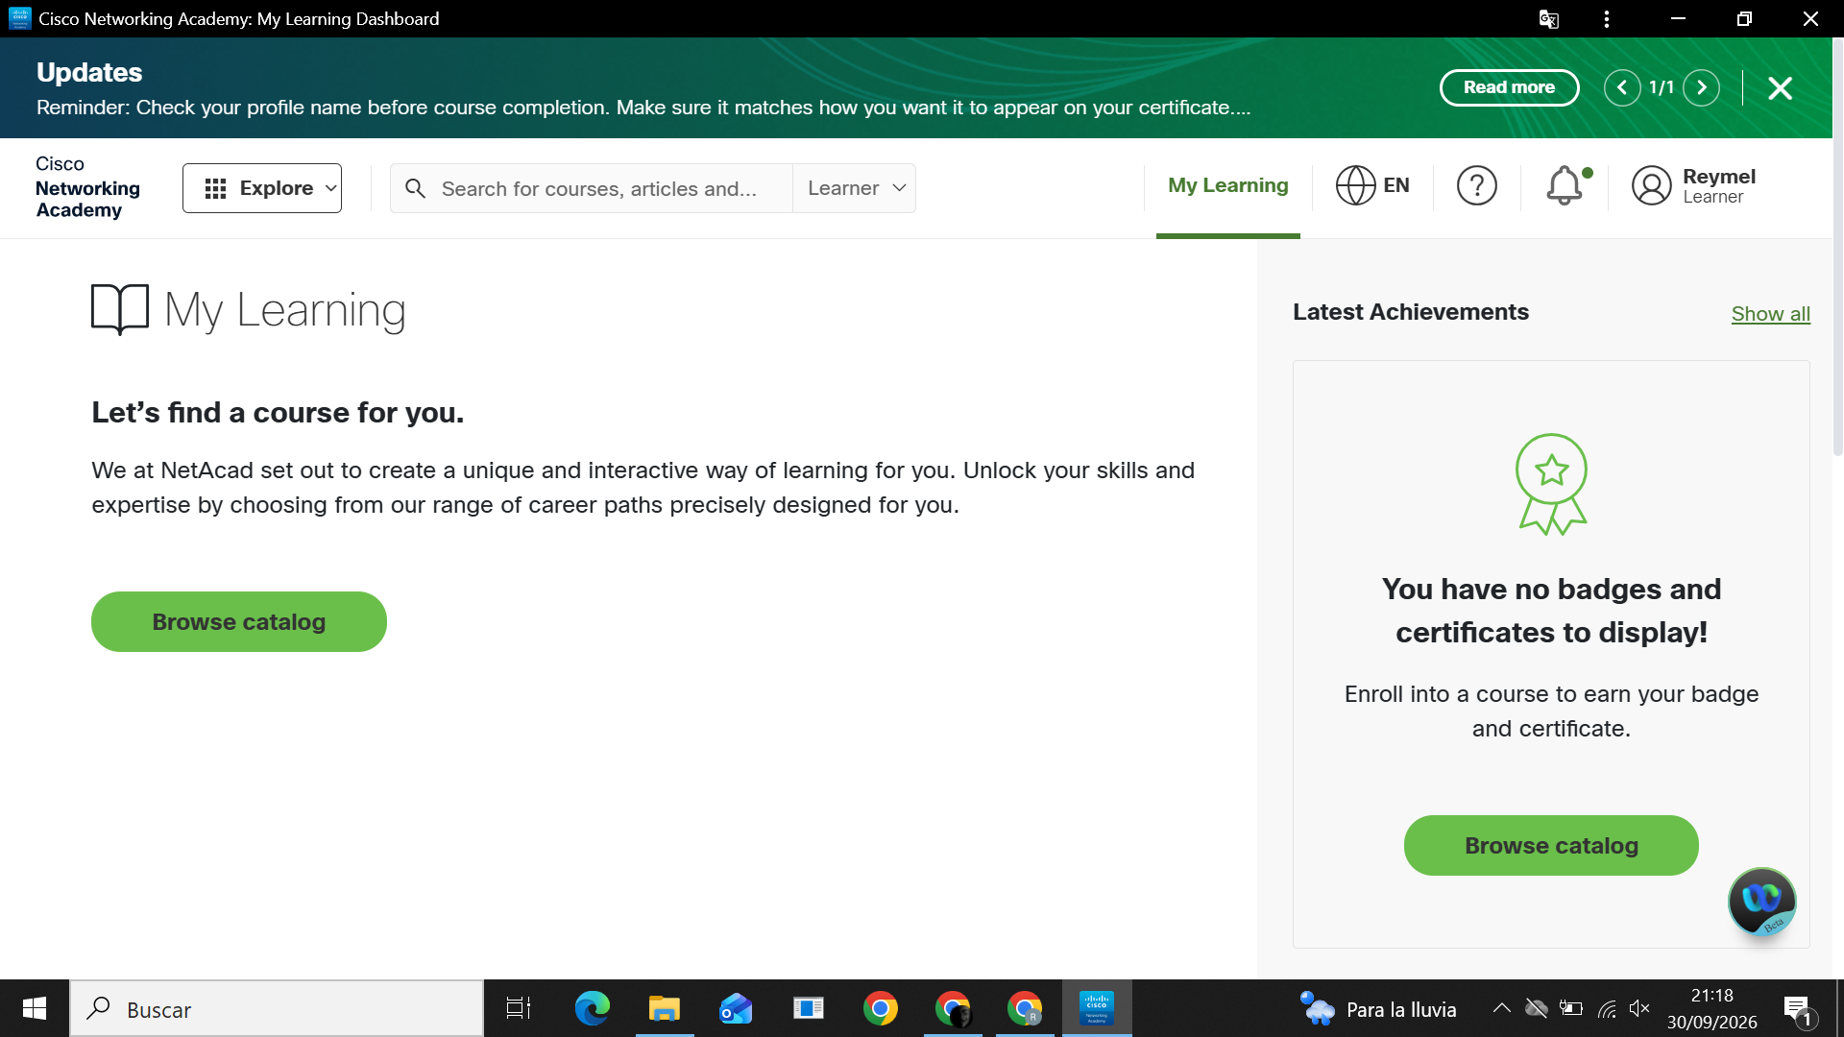Click the muted volume tray icon
Screen dimensions: 1844x1037
click(x=1639, y=1008)
